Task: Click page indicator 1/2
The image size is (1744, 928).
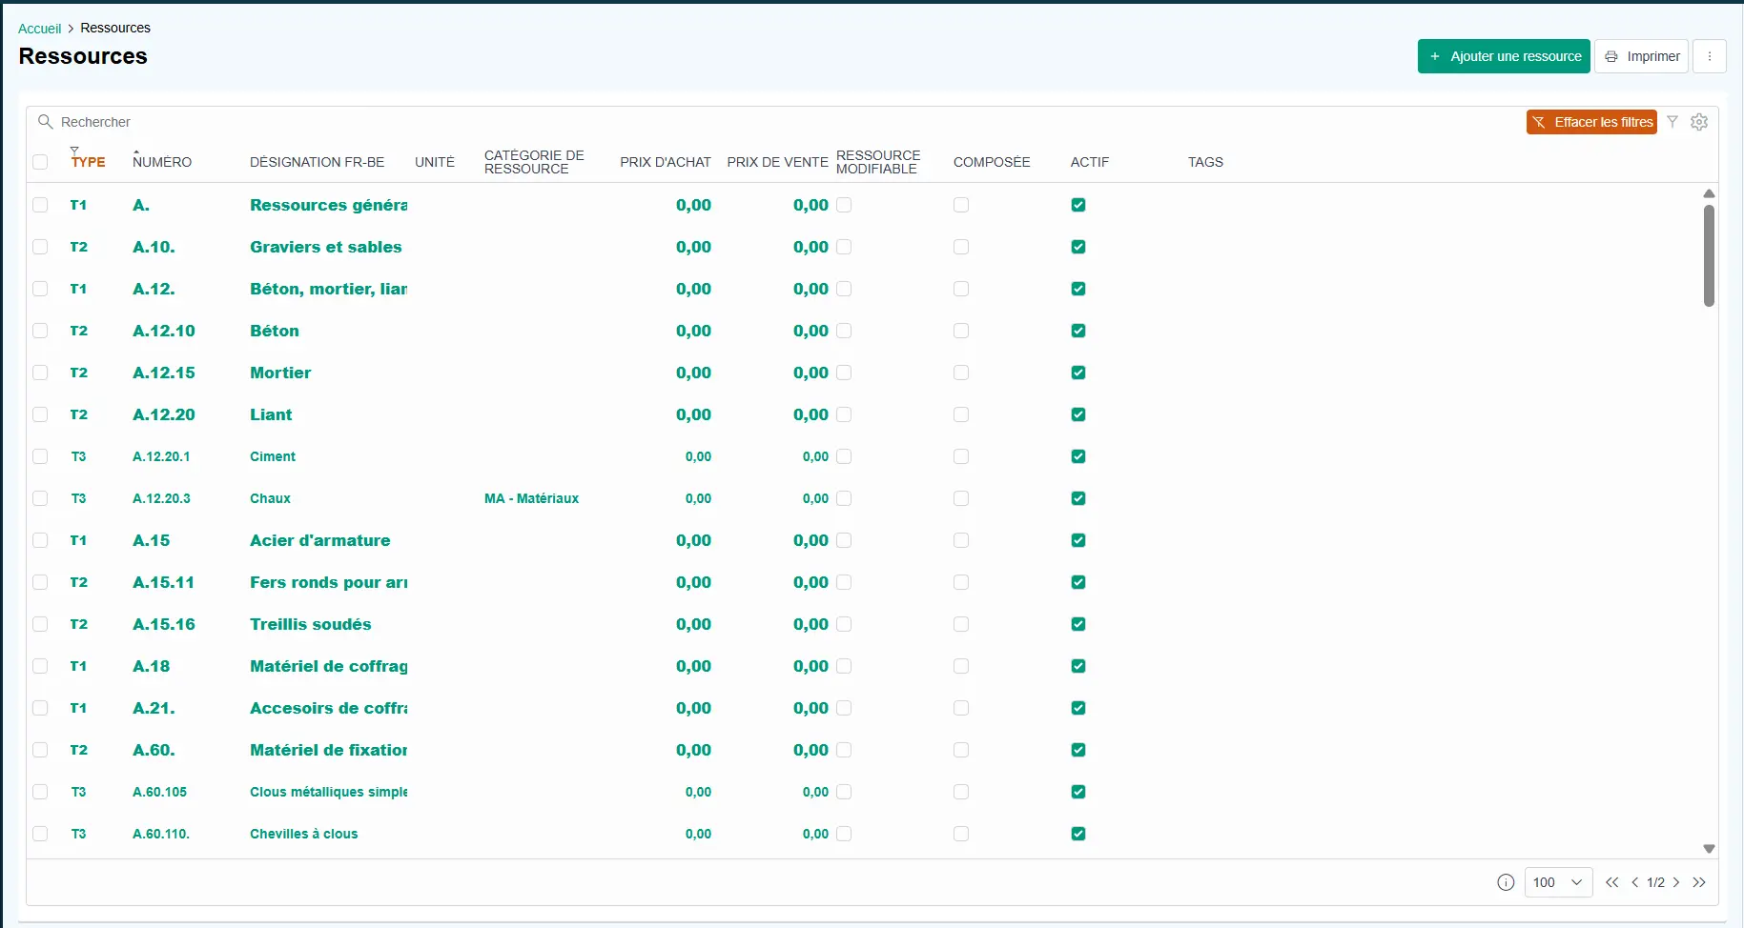Action: 1655,882
